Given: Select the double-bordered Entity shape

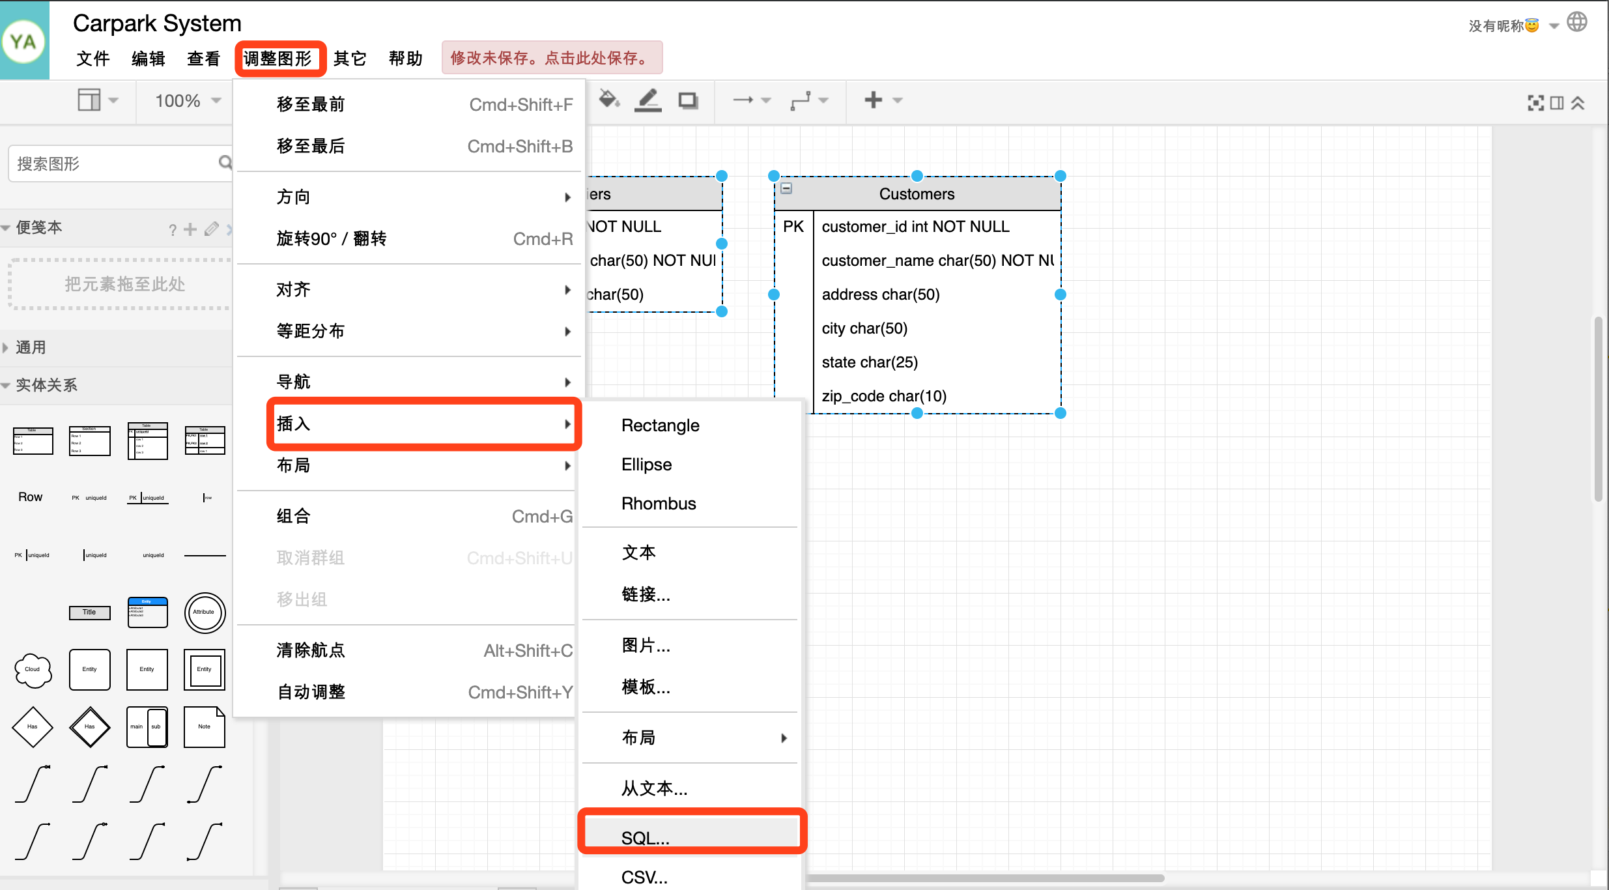Looking at the screenshot, I should [205, 670].
